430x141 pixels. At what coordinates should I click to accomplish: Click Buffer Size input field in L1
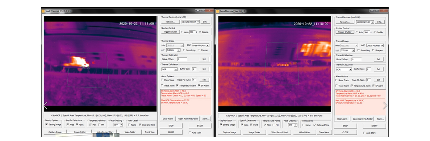pos(194,69)
